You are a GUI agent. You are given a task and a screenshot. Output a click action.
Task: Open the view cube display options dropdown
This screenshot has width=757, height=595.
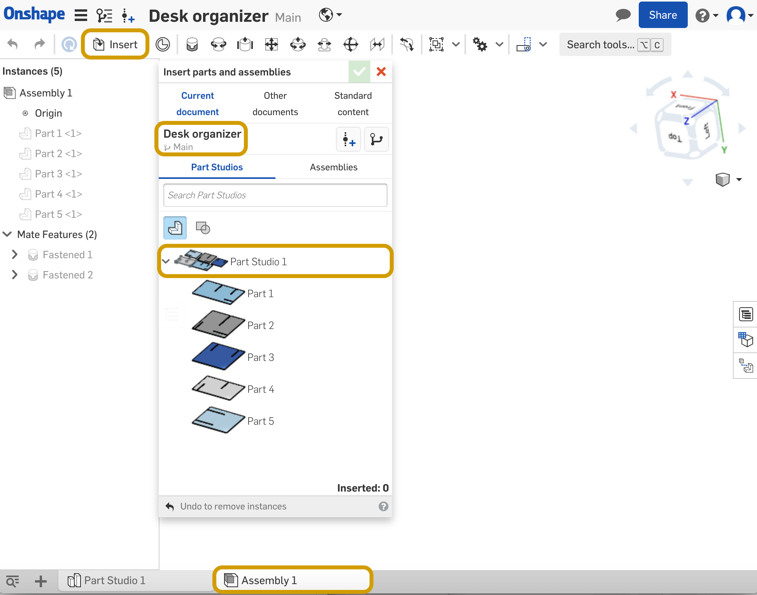pos(729,179)
